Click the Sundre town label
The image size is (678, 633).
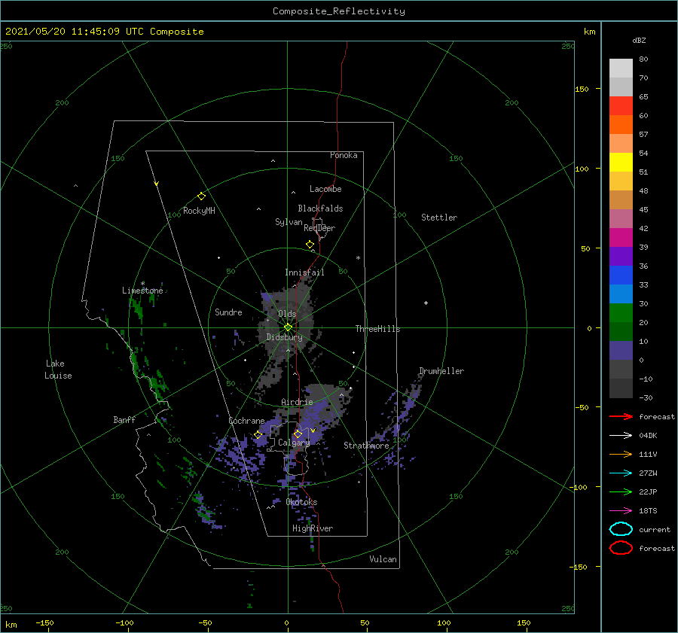[228, 312]
